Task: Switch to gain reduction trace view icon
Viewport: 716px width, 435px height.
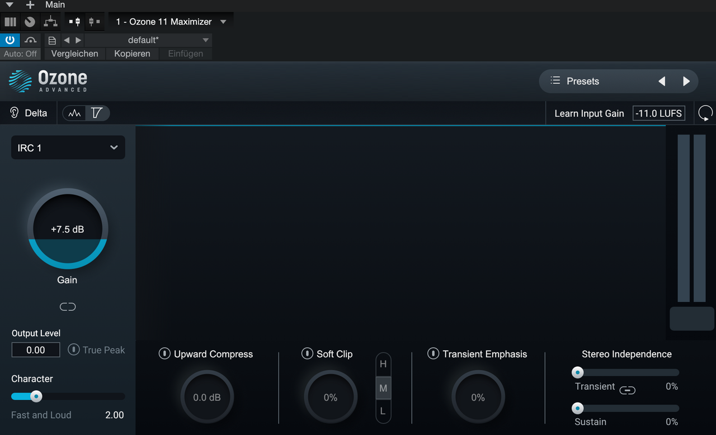Action: (x=97, y=113)
